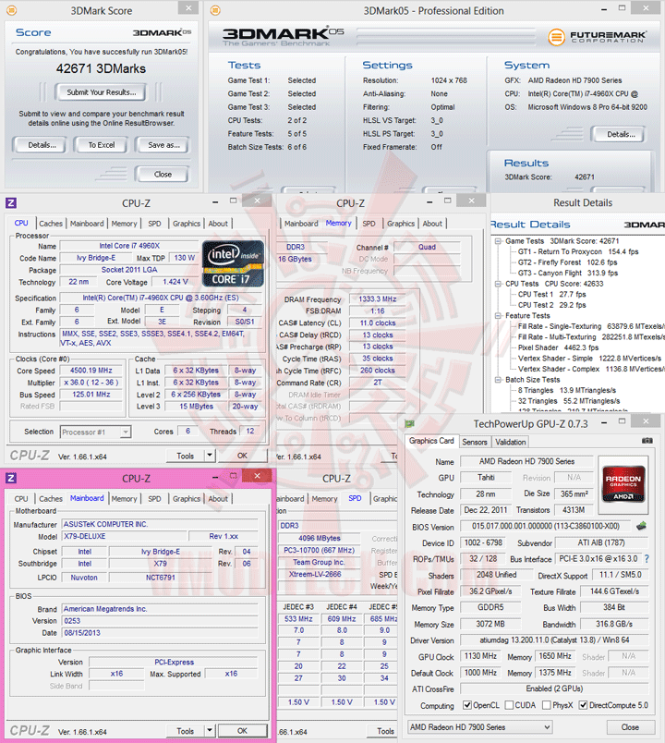Select the Pixel Shader 4462.3 fps row
Screen dimensions: 665x743
tap(558, 347)
